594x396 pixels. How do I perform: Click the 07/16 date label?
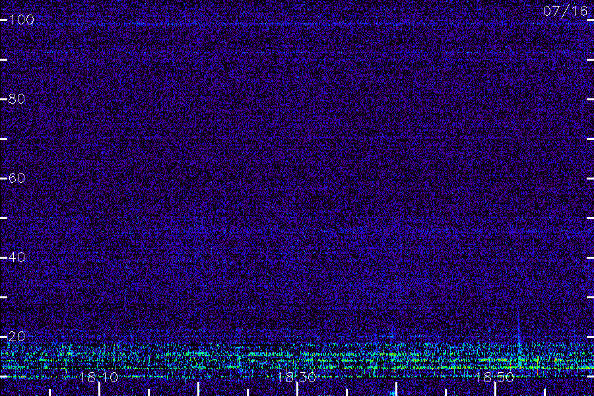pos(565,11)
